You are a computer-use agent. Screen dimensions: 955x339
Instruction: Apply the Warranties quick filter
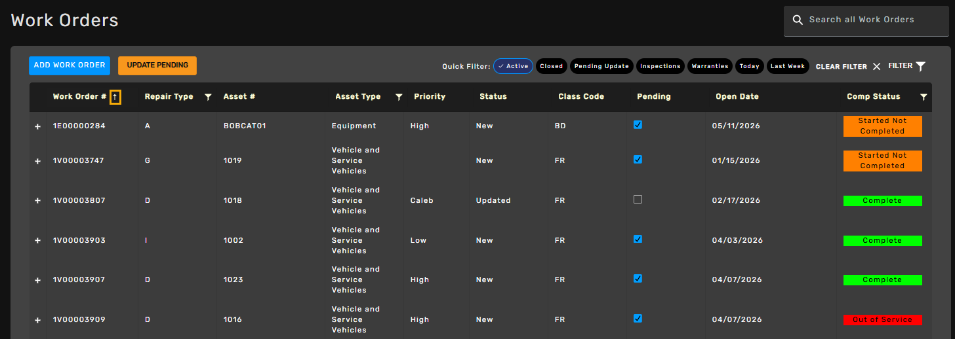click(710, 66)
